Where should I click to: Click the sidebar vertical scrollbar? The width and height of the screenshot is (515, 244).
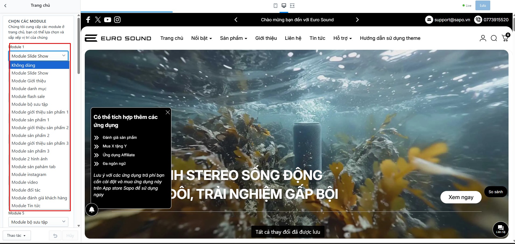[79, 46]
